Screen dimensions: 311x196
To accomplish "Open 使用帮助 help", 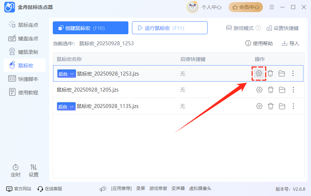I will coord(259,43).
